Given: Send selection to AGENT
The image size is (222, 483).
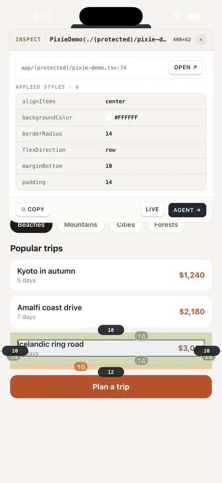Looking at the screenshot, I should [187, 210].
